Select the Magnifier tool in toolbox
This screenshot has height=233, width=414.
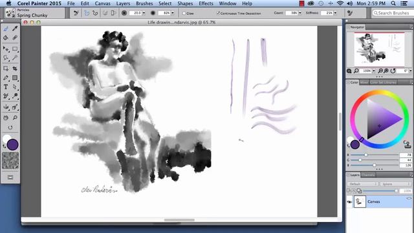coord(15,118)
